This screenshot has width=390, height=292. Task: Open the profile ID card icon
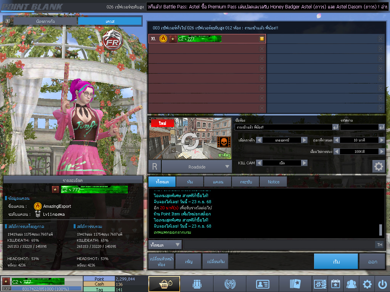pos(262,284)
